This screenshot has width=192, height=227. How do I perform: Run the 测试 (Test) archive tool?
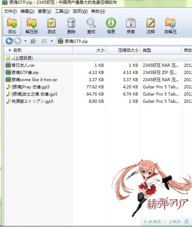coord(52,26)
